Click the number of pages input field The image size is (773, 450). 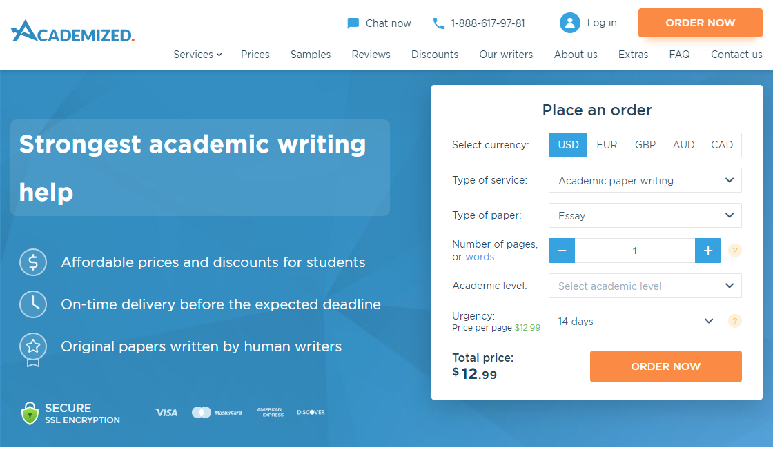pos(634,251)
